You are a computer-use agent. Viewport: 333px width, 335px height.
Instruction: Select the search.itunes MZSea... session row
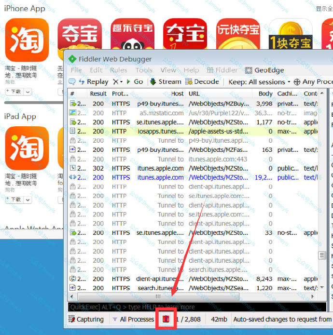coord(193,288)
